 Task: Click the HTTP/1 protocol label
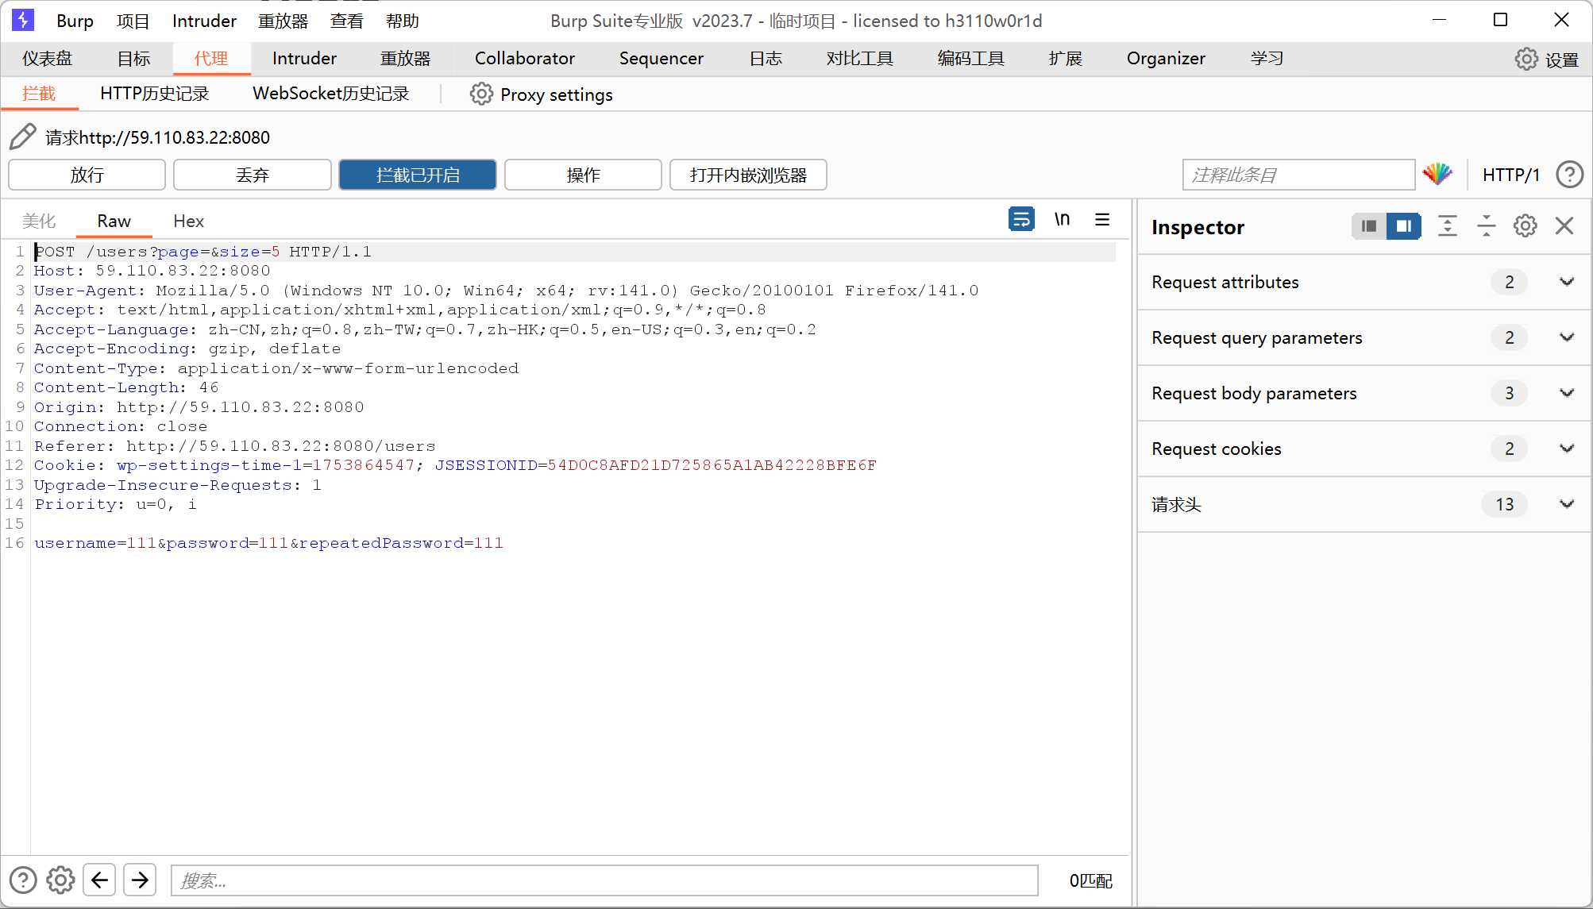pyautogui.click(x=1510, y=175)
